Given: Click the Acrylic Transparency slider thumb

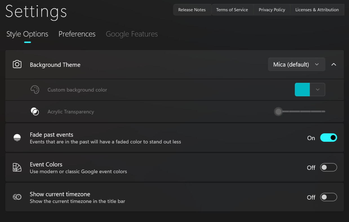Looking at the screenshot, I should (x=278, y=112).
